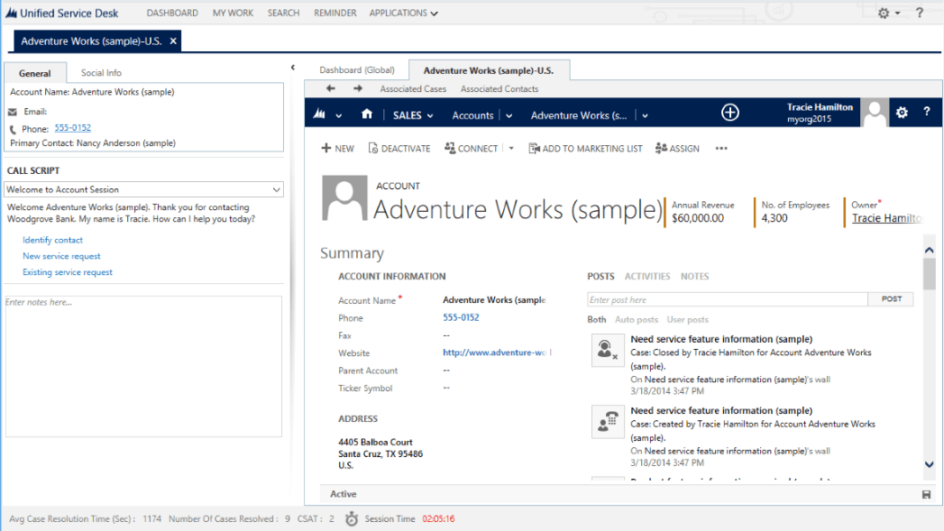
Task: Open the call script selection dropdown
Action: coord(276,190)
